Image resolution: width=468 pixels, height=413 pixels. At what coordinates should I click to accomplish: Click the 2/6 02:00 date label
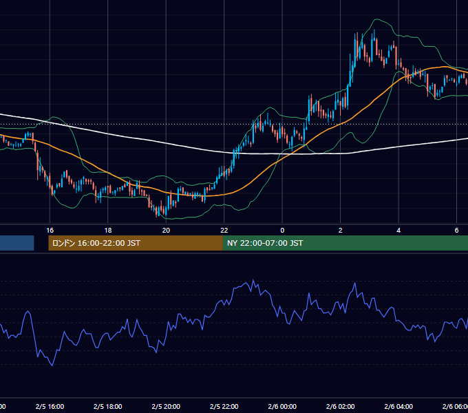click(x=340, y=407)
